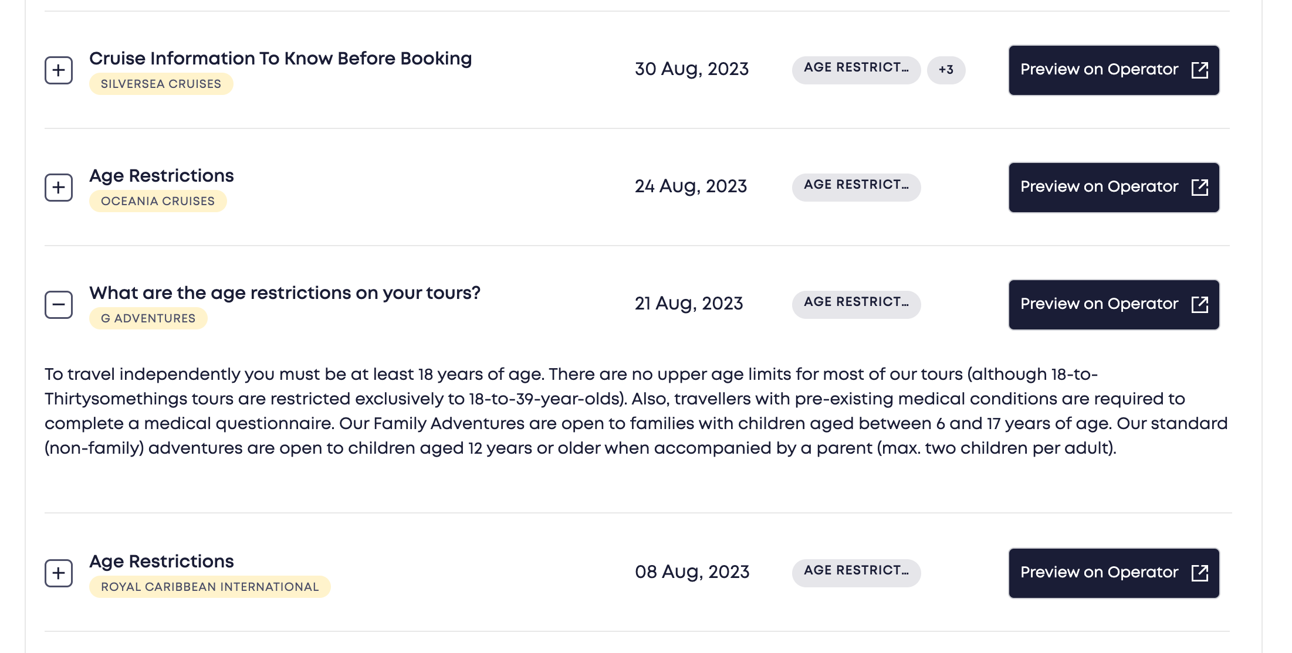1292x653 pixels.
Task: Click external-link icon in Royal Caribbean Preview button
Action: (1200, 573)
